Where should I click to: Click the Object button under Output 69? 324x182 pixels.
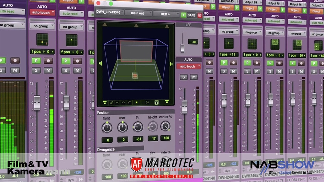[249, 8]
